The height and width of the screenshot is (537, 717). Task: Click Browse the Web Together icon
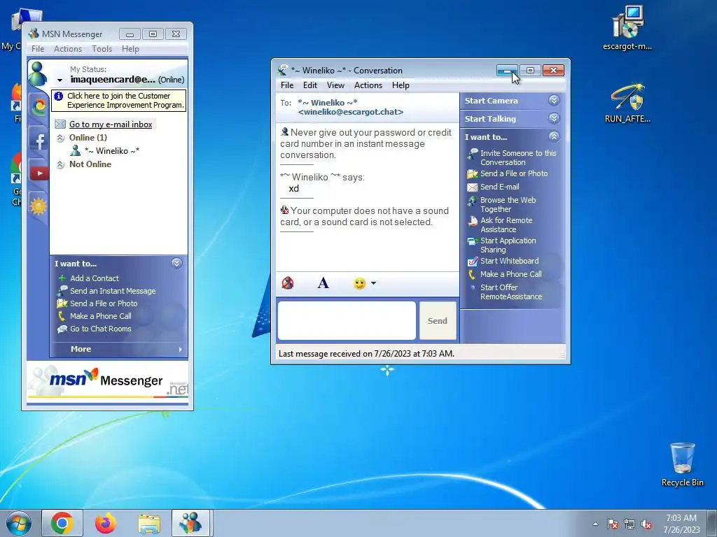click(472, 201)
